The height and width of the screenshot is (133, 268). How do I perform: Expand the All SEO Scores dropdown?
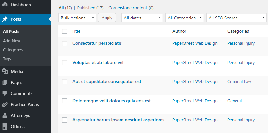[x=236, y=18]
